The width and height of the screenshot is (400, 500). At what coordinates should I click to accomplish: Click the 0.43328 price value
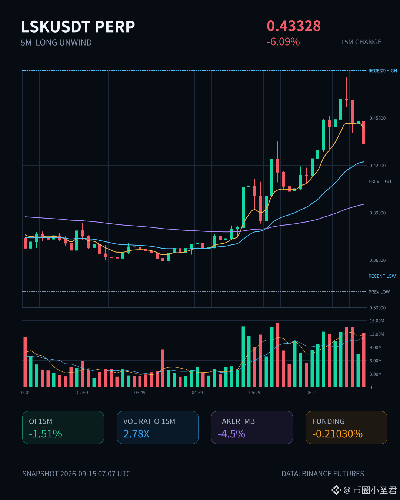[x=294, y=26]
